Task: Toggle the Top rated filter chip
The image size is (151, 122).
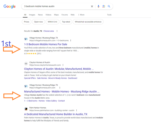Action: (x=66, y=22)
